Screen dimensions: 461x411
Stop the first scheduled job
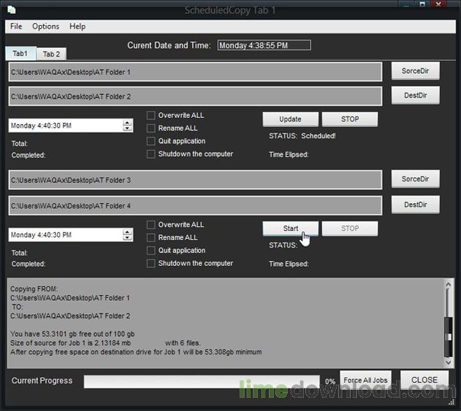pos(349,119)
